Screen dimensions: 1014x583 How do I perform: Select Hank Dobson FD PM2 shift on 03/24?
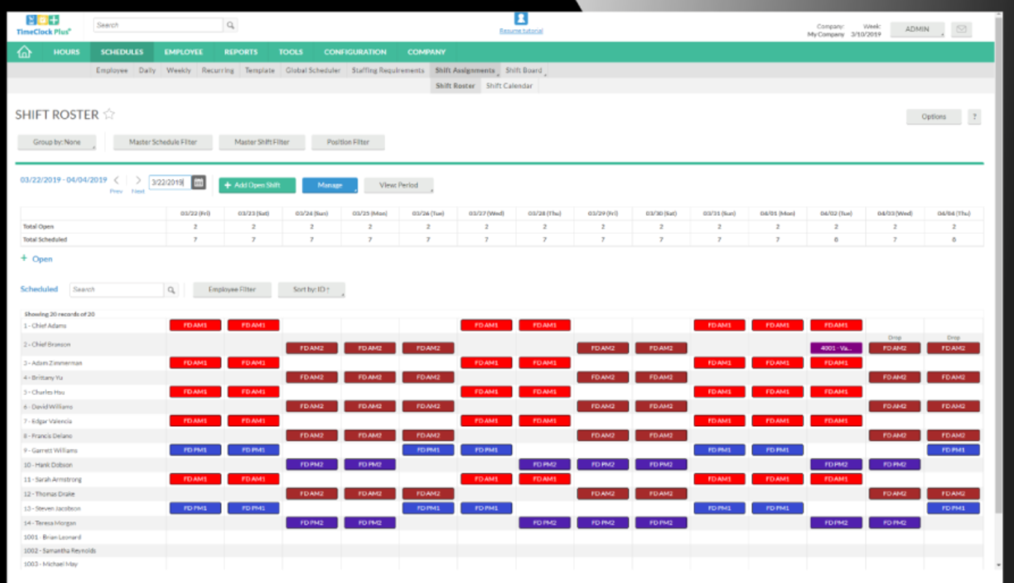pos(312,464)
